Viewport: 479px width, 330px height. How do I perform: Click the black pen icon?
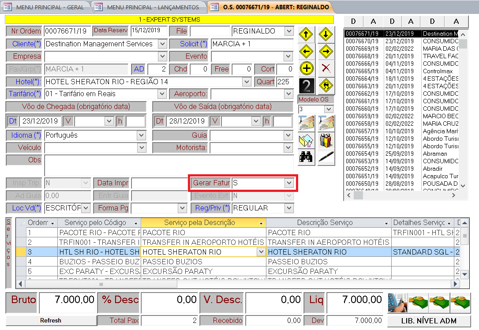(x=326, y=157)
